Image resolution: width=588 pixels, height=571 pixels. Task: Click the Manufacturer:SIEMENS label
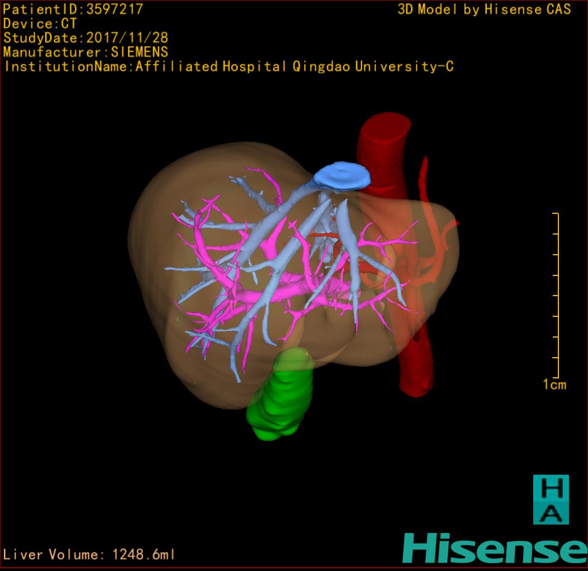click(86, 53)
